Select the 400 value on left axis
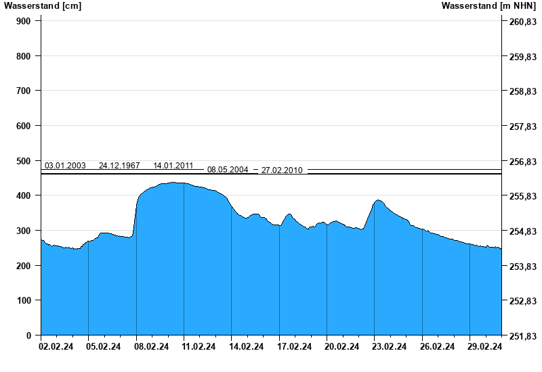 pos(24,195)
